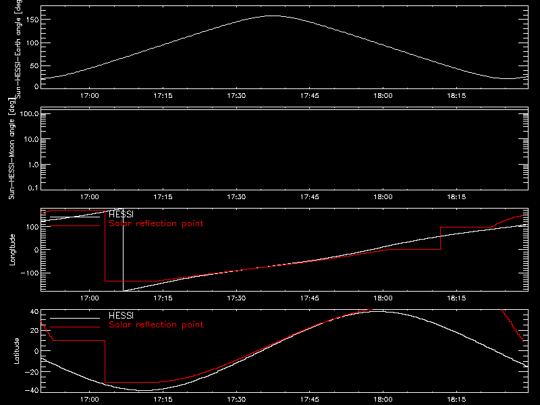This screenshot has height=405, width=540.
Task: Click 17:30 tick under Longitude plot
Action: coord(237,298)
